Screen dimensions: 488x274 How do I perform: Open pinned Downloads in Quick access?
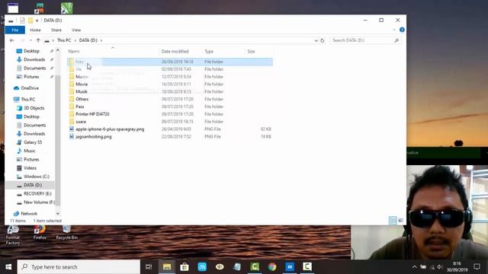[34, 59]
